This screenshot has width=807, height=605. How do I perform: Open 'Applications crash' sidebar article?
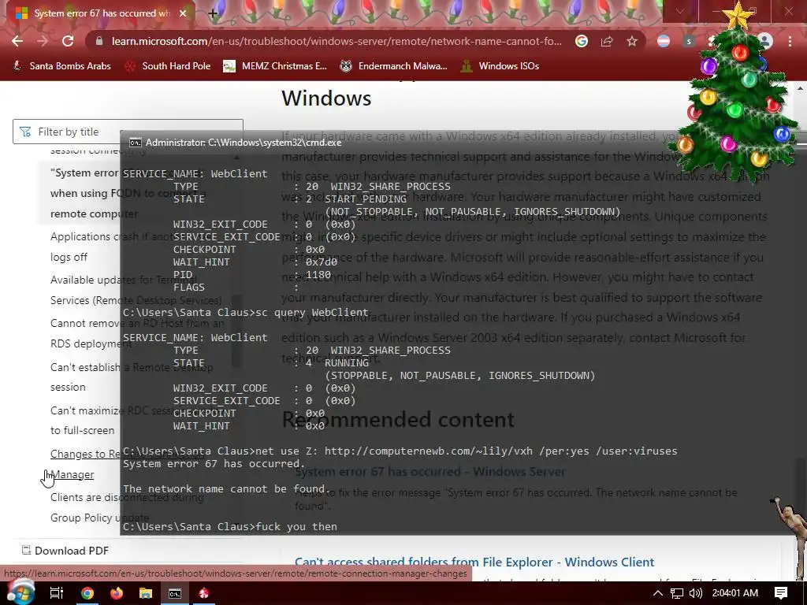click(85, 247)
